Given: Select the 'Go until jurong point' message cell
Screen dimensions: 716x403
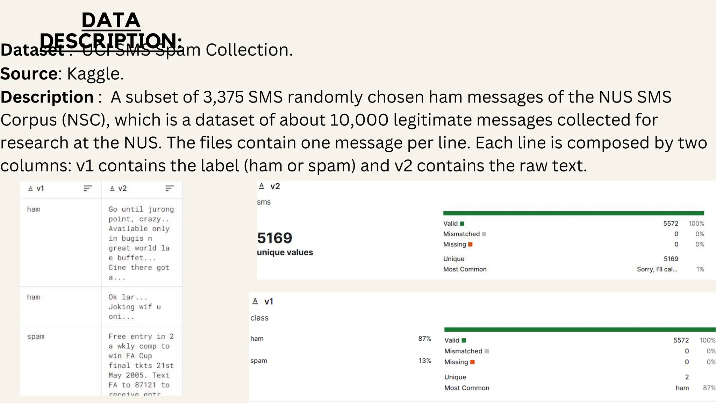Looking at the screenshot, I should (141, 243).
